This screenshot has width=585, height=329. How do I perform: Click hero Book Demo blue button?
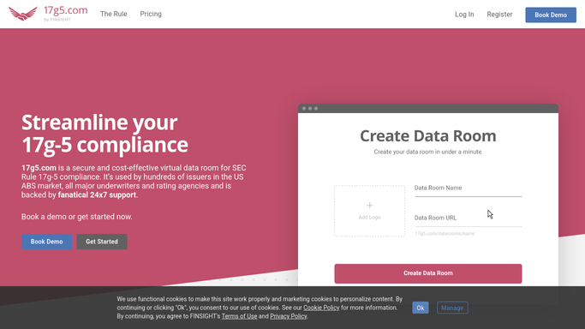click(46, 242)
